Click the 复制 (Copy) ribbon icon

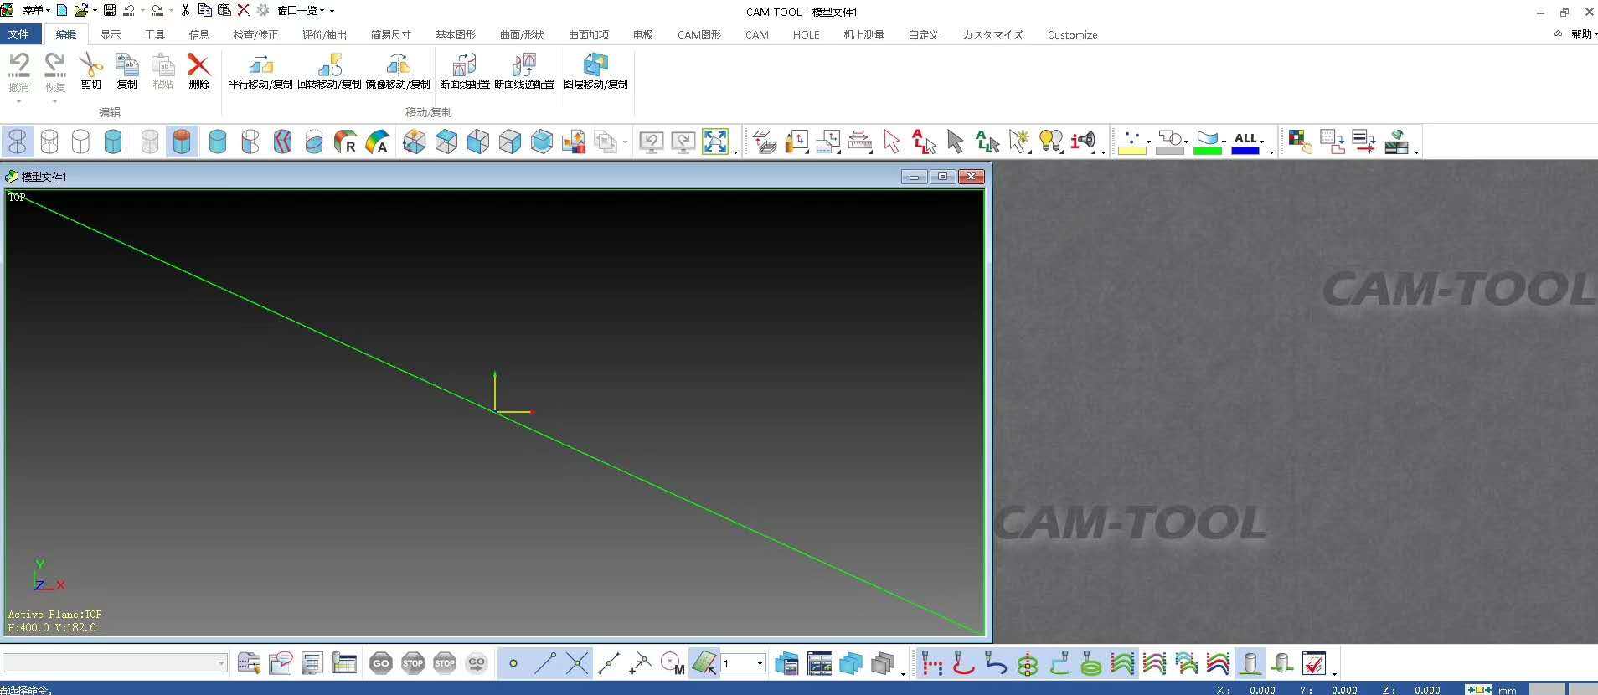pyautogui.click(x=126, y=71)
